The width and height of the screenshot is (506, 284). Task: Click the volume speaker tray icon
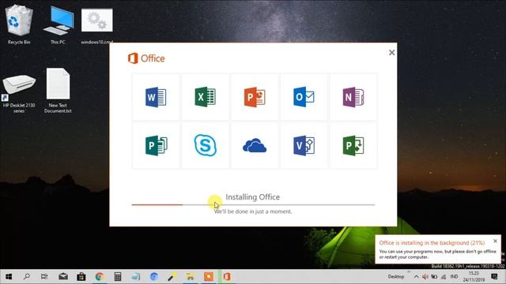point(425,277)
